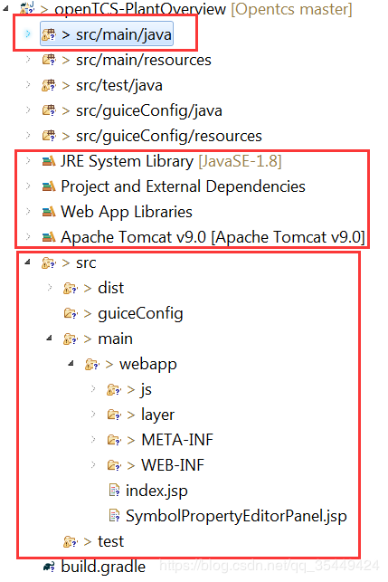Select the test folder label
388x582 pixels.
click(x=110, y=541)
